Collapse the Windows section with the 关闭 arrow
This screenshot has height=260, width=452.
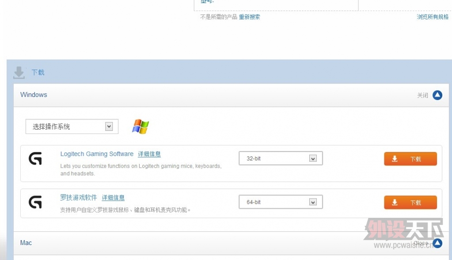click(x=437, y=95)
